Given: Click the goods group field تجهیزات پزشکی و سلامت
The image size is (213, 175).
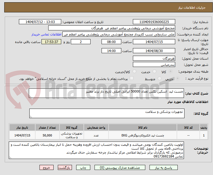Looking at the screenshot, I should pos(107,113).
